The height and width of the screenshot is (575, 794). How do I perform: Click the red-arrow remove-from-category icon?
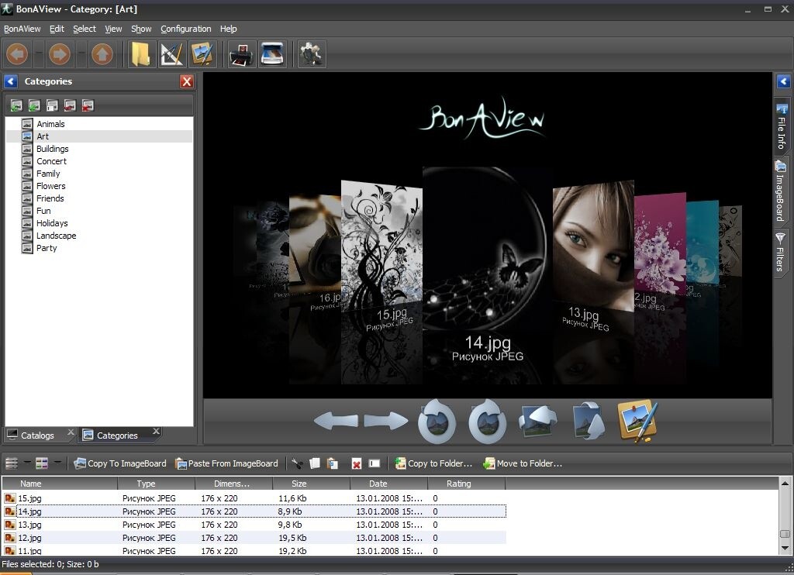point(69,105)
